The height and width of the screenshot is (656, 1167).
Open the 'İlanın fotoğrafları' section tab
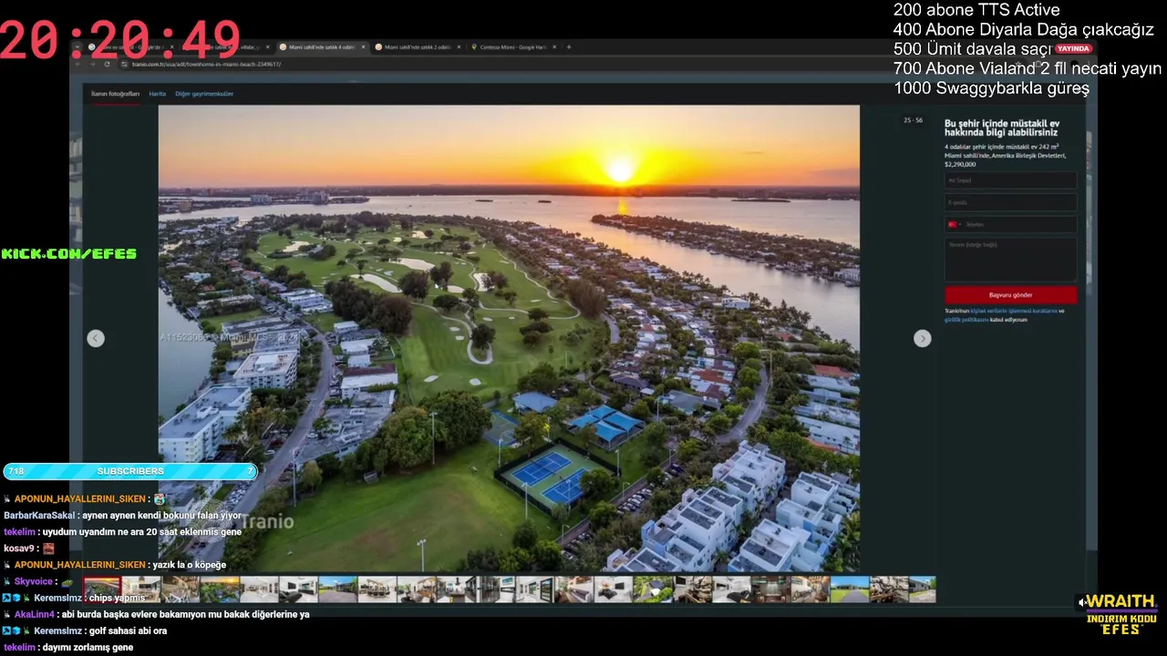(115, 94)
